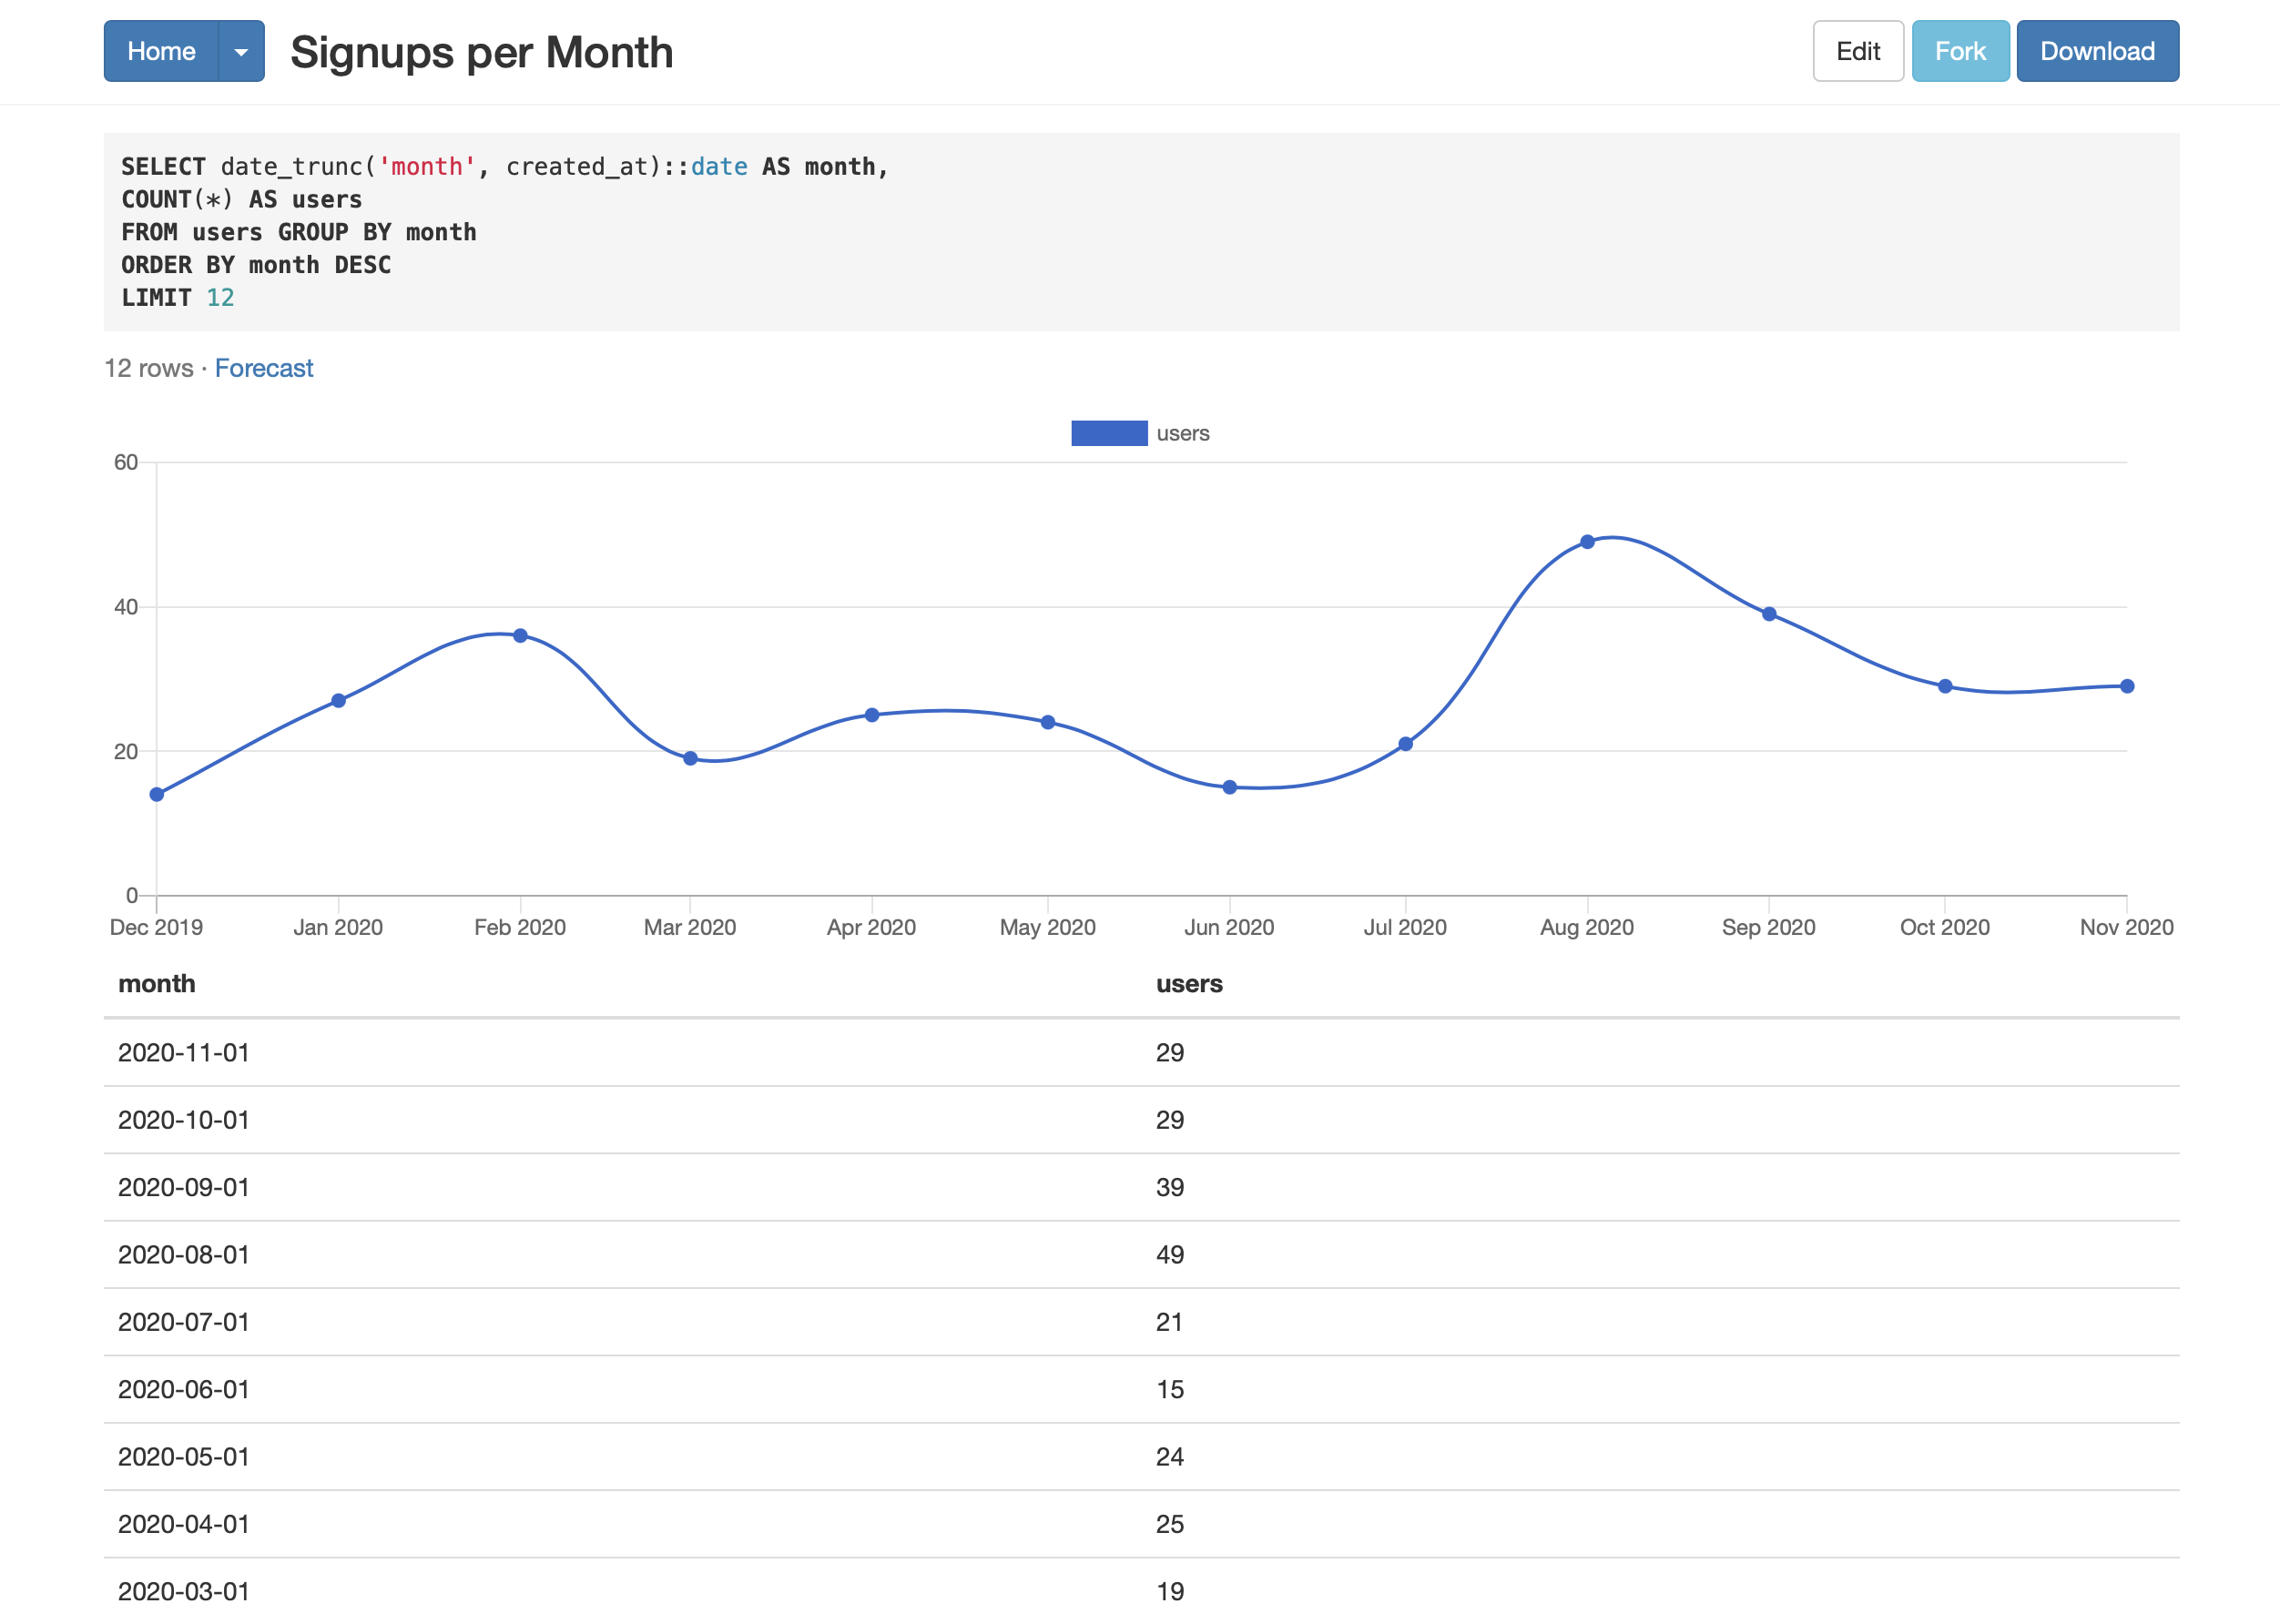
Task: Select the Dec 2019 data point
Action: click(x=157, y=795)
